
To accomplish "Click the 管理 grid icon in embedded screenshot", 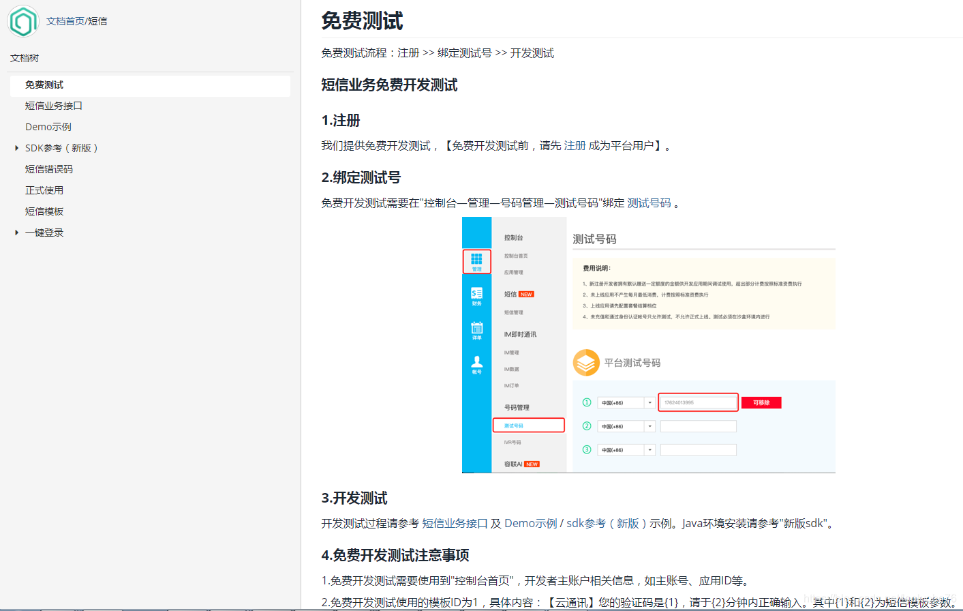I will (x=476, y=261).
